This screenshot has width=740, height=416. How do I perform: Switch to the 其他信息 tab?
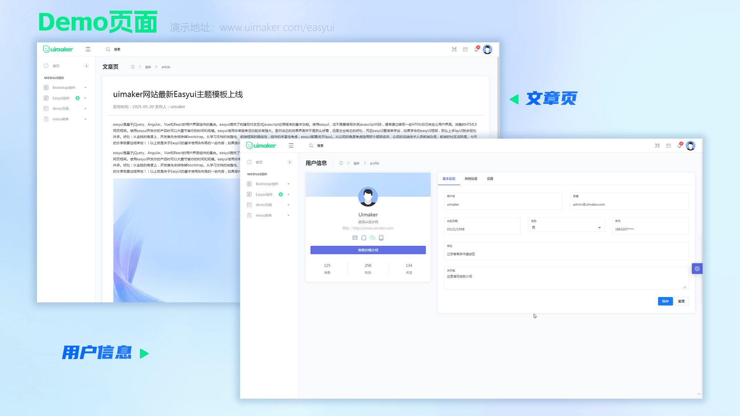click(471, 179)
